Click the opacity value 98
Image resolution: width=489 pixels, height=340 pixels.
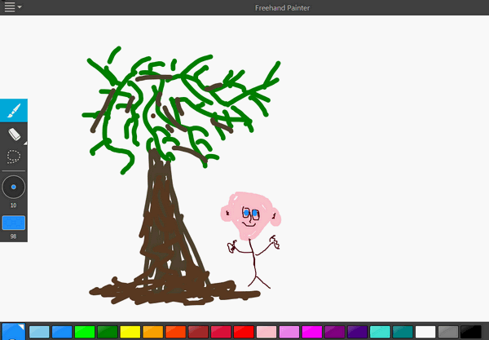tap(13, 236)
